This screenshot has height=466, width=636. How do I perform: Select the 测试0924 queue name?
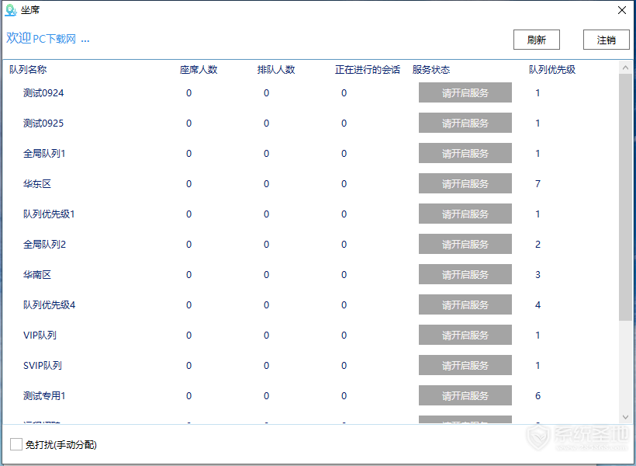coord(43,92)
